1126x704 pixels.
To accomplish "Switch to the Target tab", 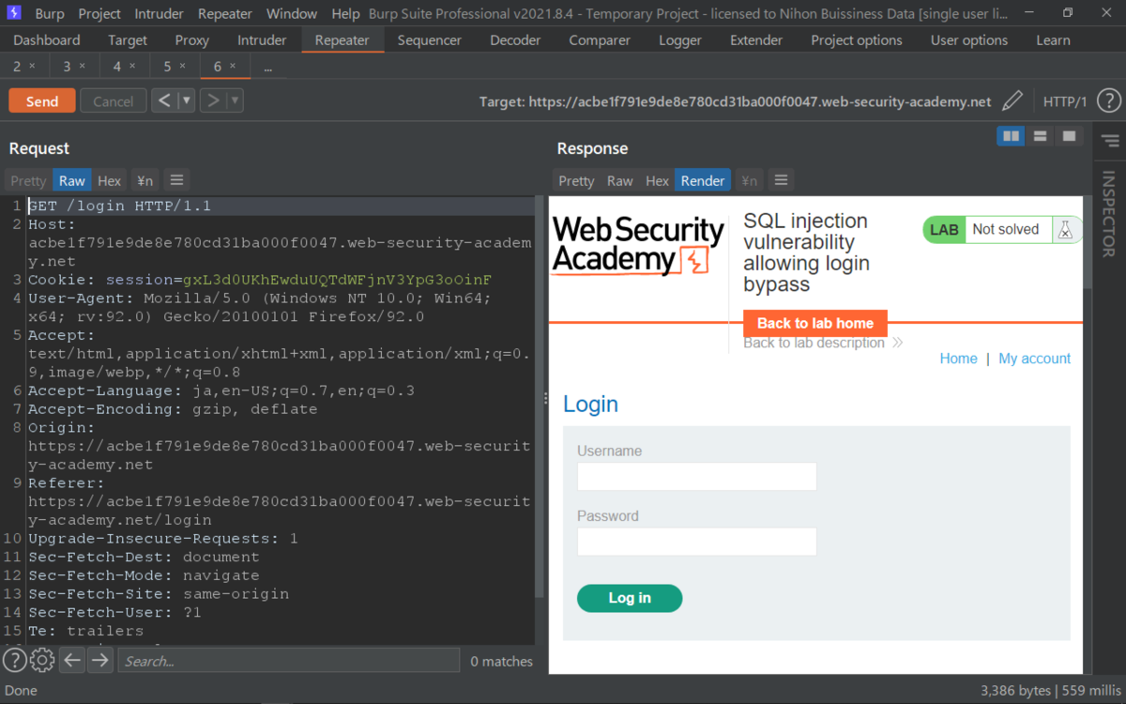I will pos(128,40).
